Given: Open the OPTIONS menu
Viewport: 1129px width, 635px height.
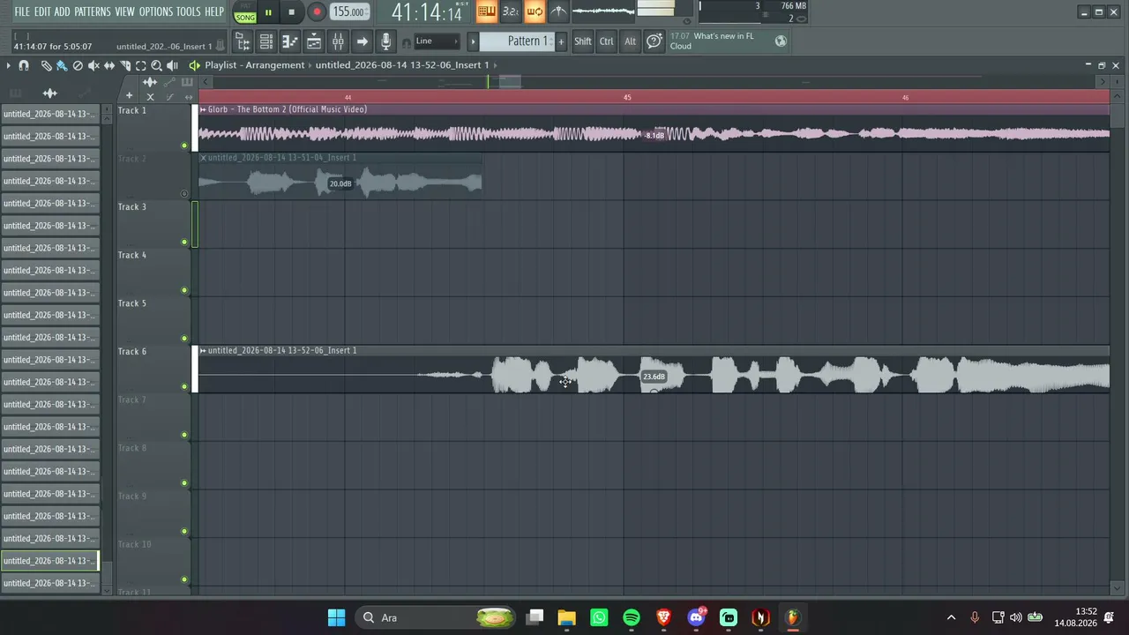Looking at the screenshot, I should [156, 11].
